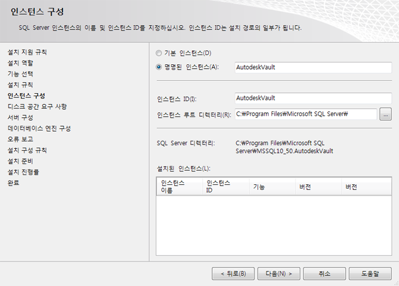Click the 인스턴스 ID input field
The width and height of the screenshot is (399, 286).
pyautogui.click(x=313, y=98)
